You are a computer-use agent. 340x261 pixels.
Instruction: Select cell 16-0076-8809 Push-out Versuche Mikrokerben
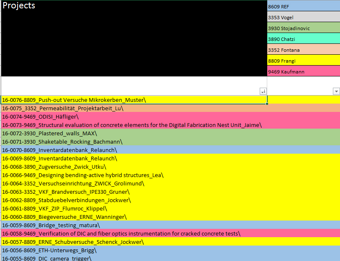[x=134, y=100]
